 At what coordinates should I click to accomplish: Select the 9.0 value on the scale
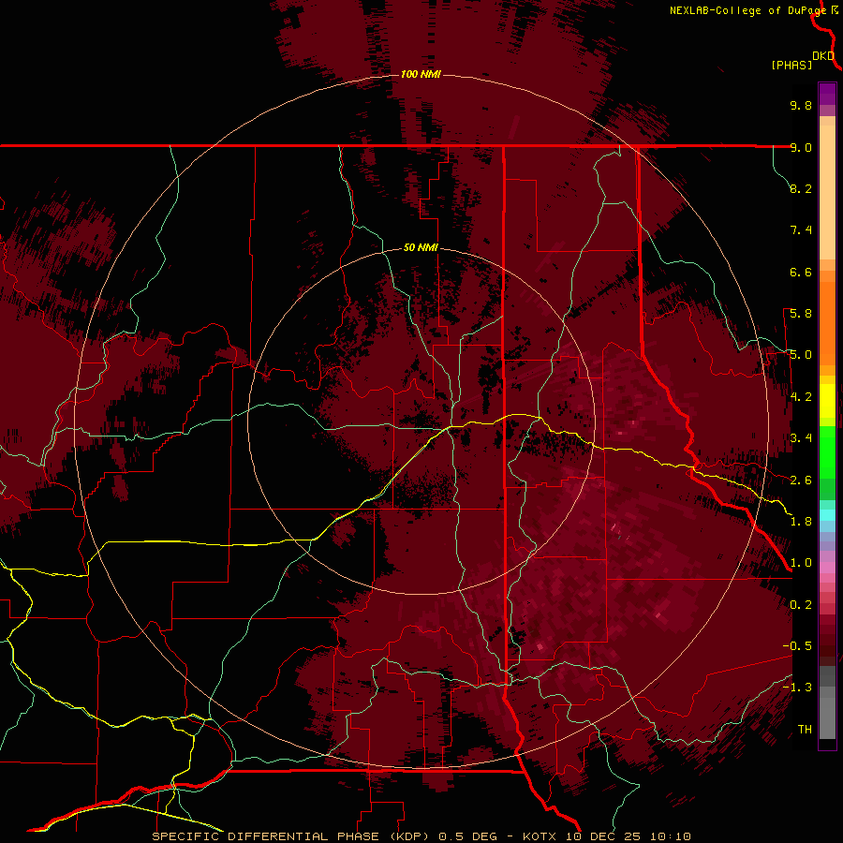(x=801, y=147)
